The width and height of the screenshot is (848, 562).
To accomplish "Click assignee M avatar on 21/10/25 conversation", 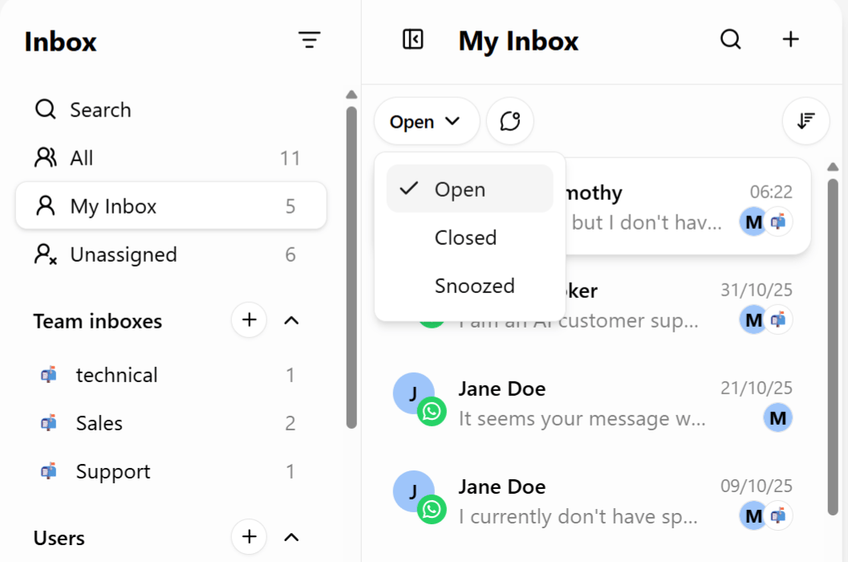I will click(x=777, y=418).
